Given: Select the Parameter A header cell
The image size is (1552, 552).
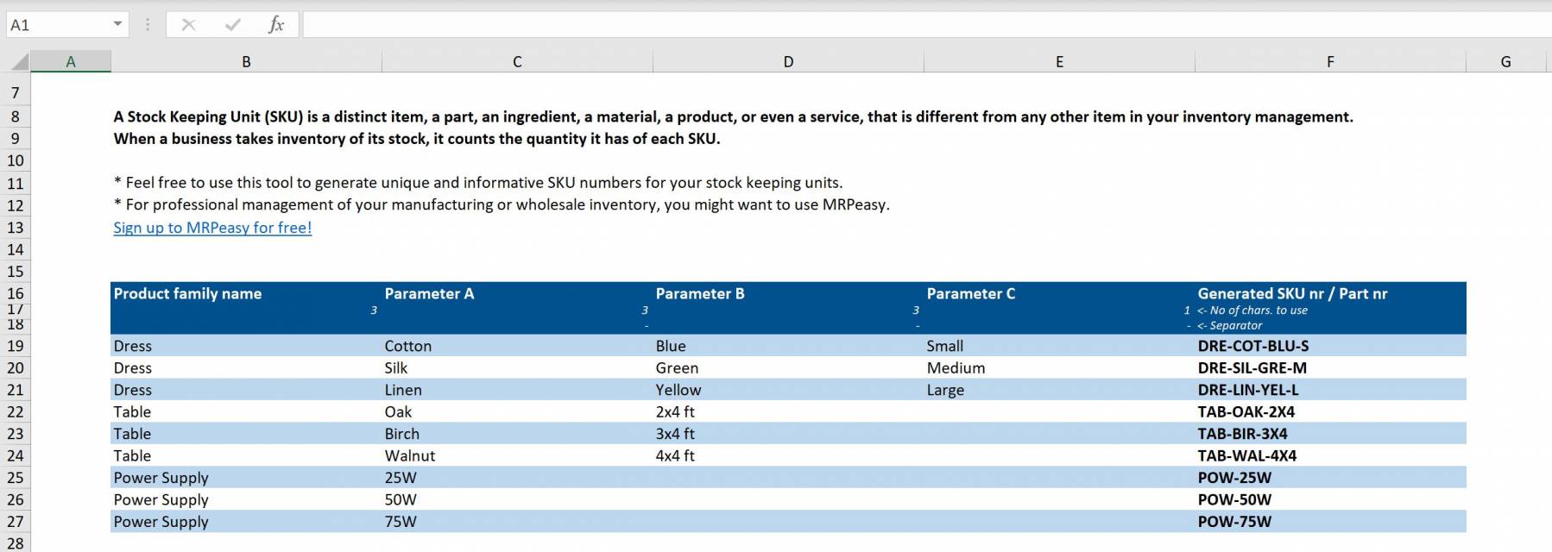Looking at the screenshot, I should [x=430, y=293].
